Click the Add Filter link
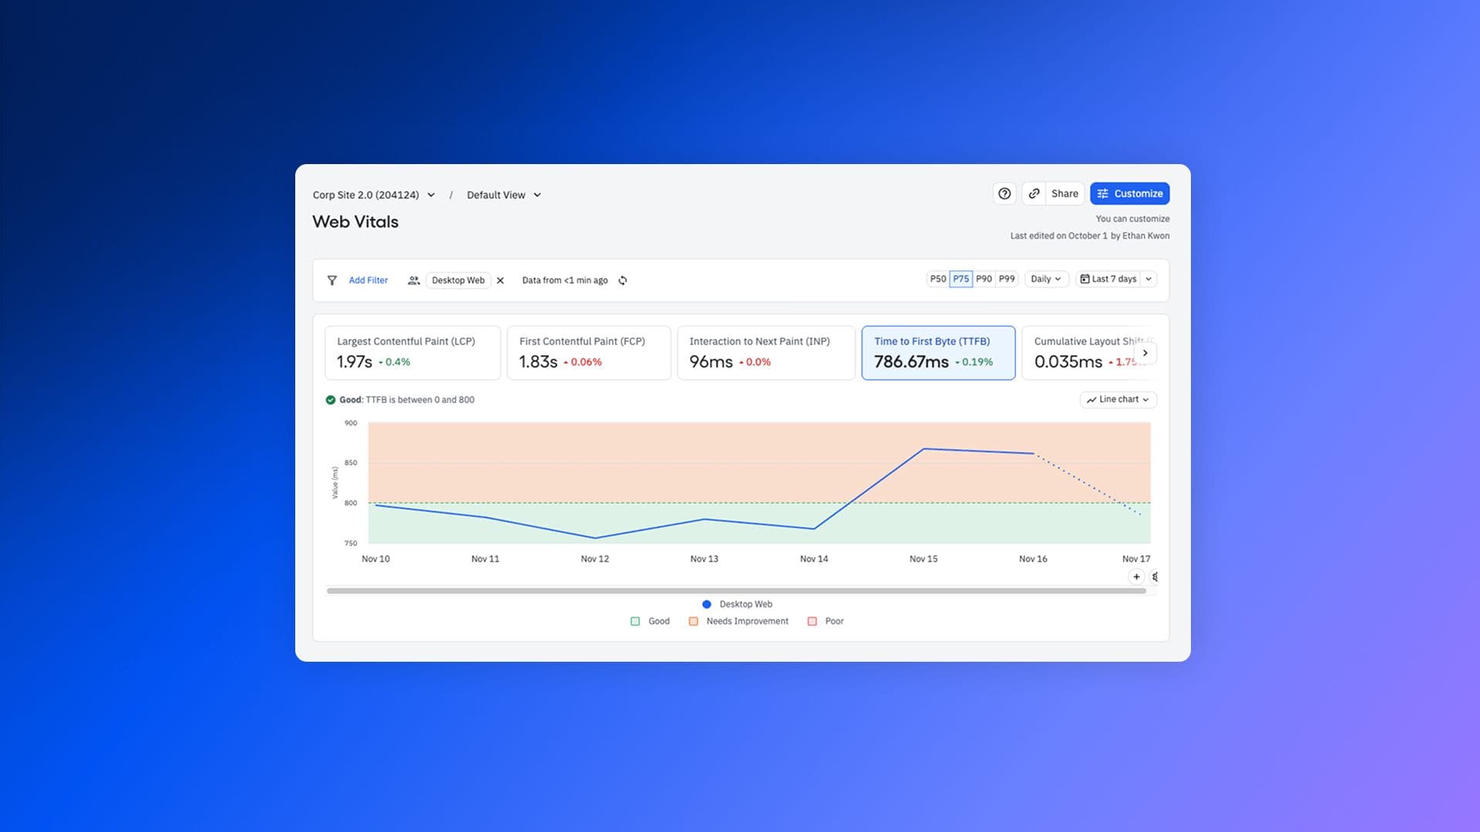The width and height of the screenshot is (1480, 832). (x=368, y=280)
